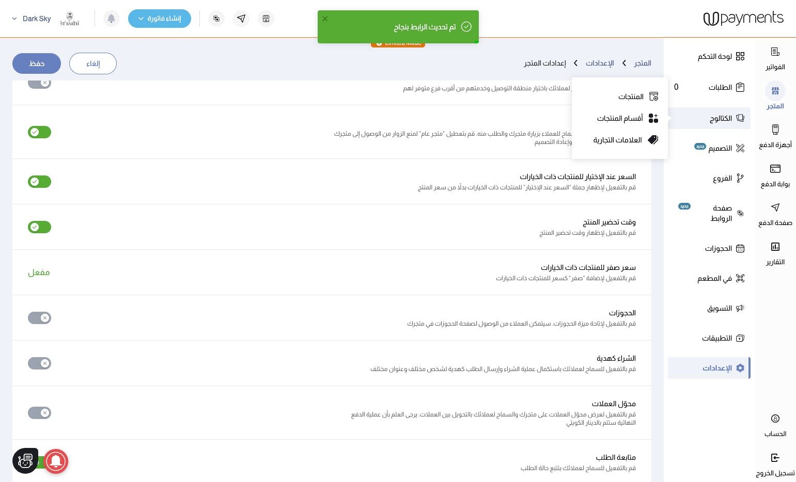
Task: Click the مفعل enabled status text
Action: click(39, 272)
